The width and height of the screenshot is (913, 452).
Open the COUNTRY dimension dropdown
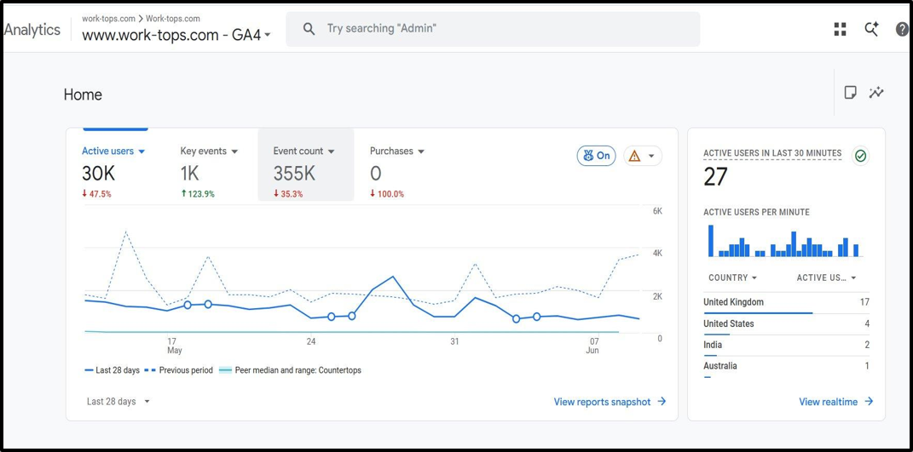[732, 278]
